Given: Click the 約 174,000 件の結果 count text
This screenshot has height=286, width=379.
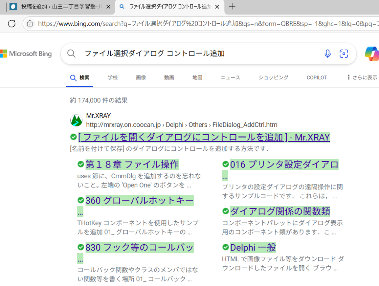Looking at the screenshot, I should click(x=98, y=100).
